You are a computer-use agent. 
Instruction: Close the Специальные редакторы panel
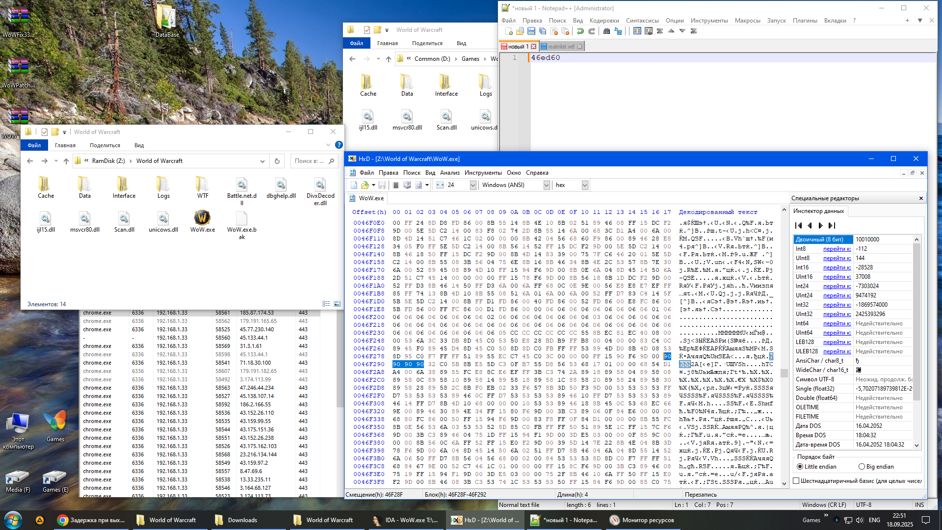pos(921,198)
